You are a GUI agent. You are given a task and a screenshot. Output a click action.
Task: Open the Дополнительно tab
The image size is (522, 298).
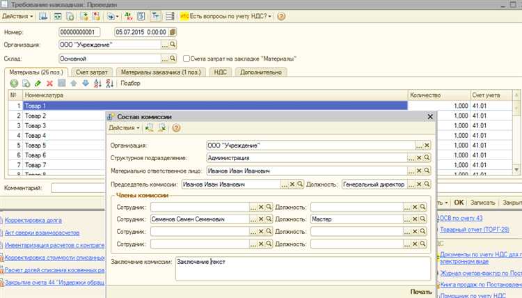(262, 72)
